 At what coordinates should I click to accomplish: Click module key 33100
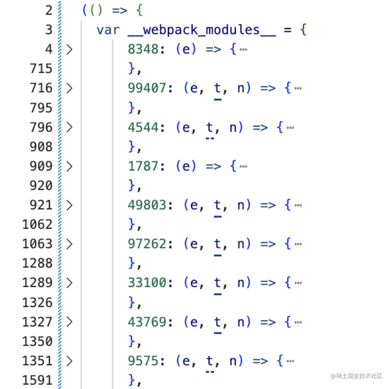coord(147,283)
